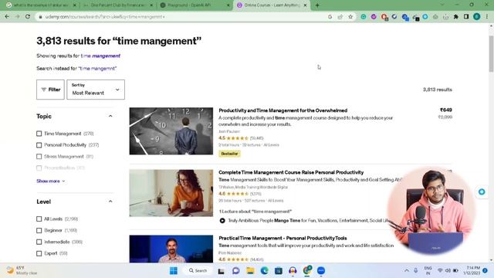Go back using browser back arrow

pos(7,17)
